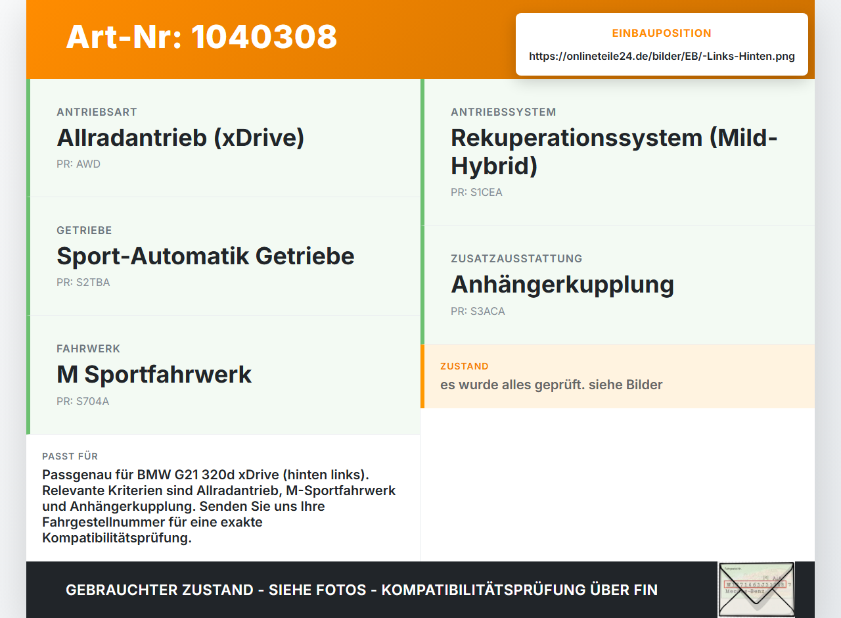This screenshot has height=618, width=841.
Task: Select the 'PR: AWD' code
Action: (78, 164)
